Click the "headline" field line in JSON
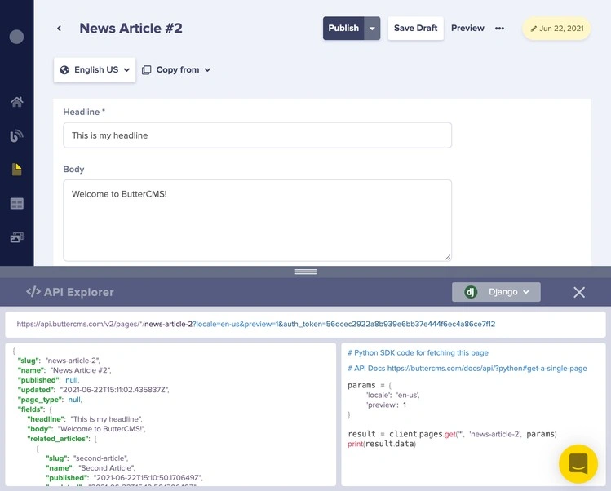 click(x=85, y=419)
